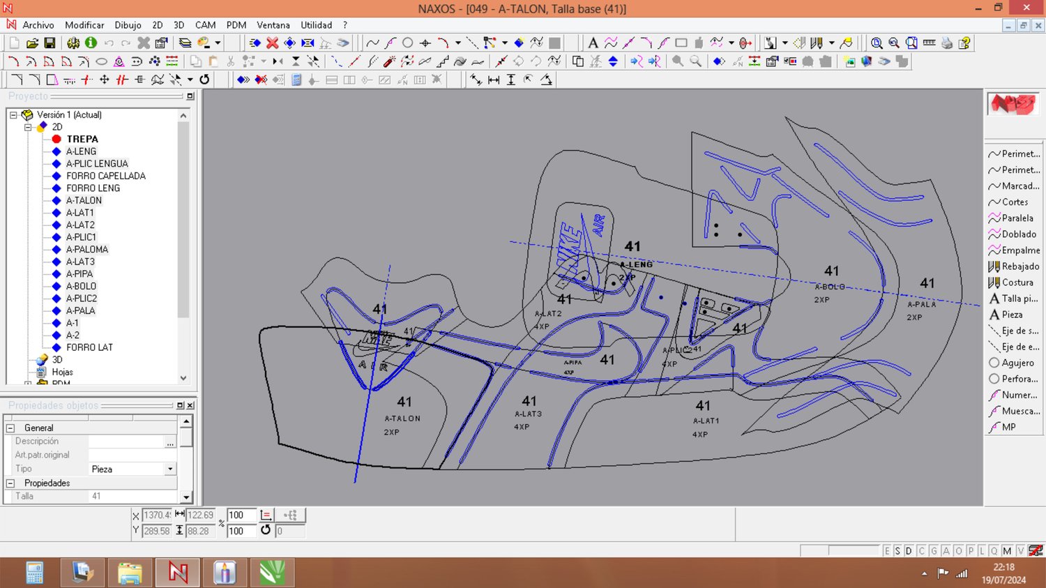This screenshot has width=1046, height=588.
Task: Toggle pin on Proyecto panel
Action: [x=190, y=96]
